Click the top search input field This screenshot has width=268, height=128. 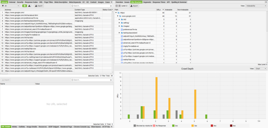tap(91, 6)
